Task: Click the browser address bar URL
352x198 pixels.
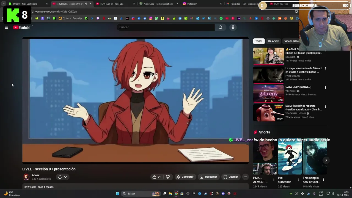Action: point(56,12)
